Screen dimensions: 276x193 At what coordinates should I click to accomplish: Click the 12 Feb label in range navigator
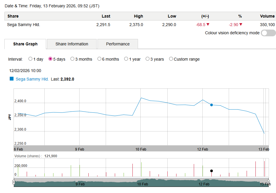(x=204, y=184)
